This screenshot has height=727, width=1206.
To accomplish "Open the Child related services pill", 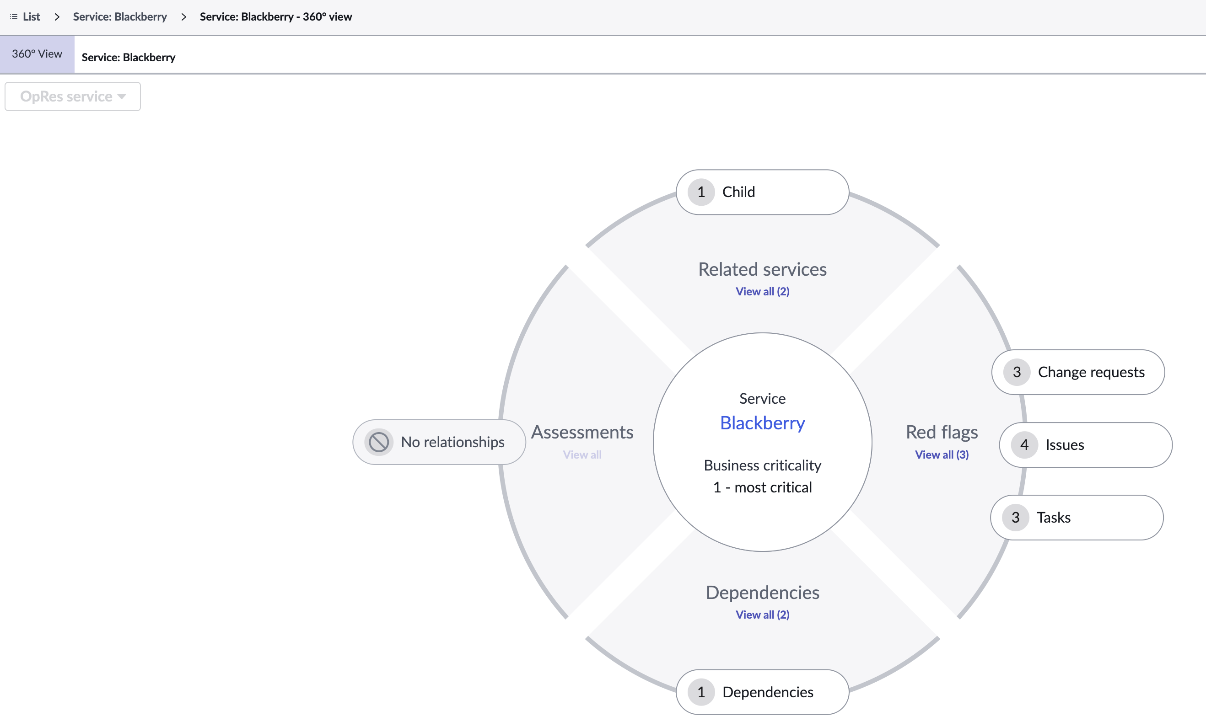I will click(763, 192).
